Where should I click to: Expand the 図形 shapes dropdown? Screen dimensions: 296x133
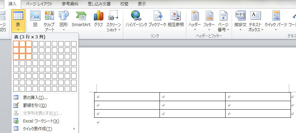point(64,21)
